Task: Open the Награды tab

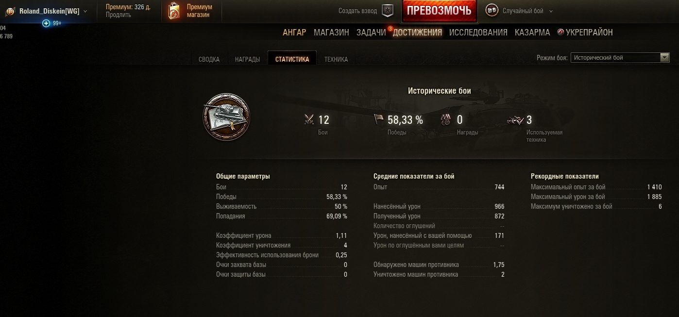Action: (247, 59)
